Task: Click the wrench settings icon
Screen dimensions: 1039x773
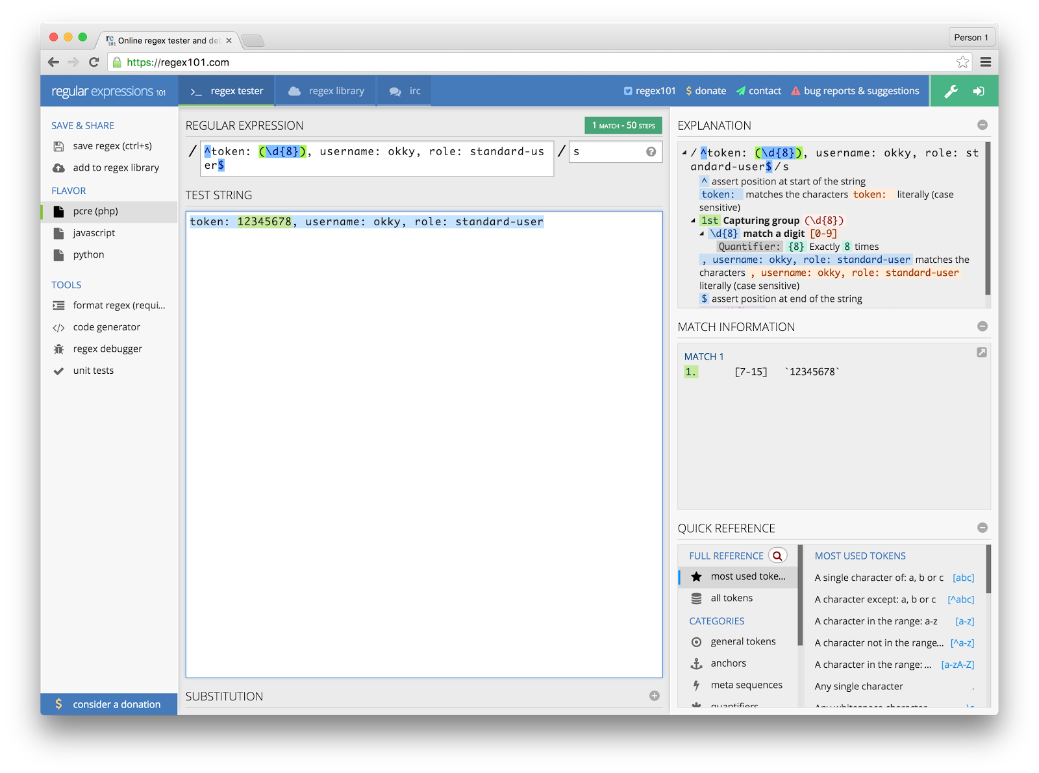Action: coord(951,92)
